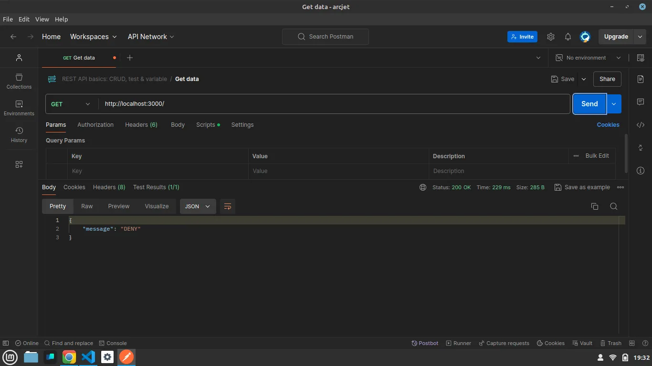
Task: Copy the response body using copy icon
Action: (595, 206)
